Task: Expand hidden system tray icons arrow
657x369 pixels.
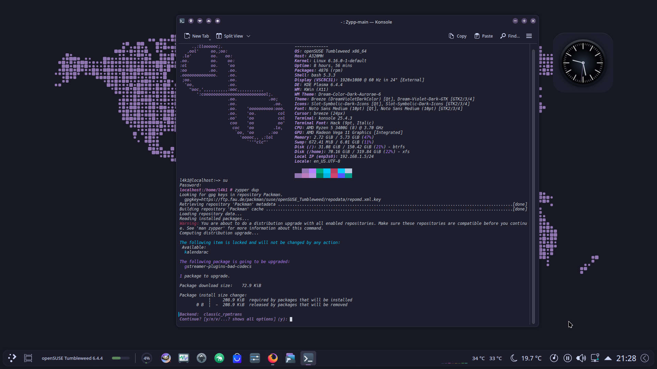Action: coord(608,358)
